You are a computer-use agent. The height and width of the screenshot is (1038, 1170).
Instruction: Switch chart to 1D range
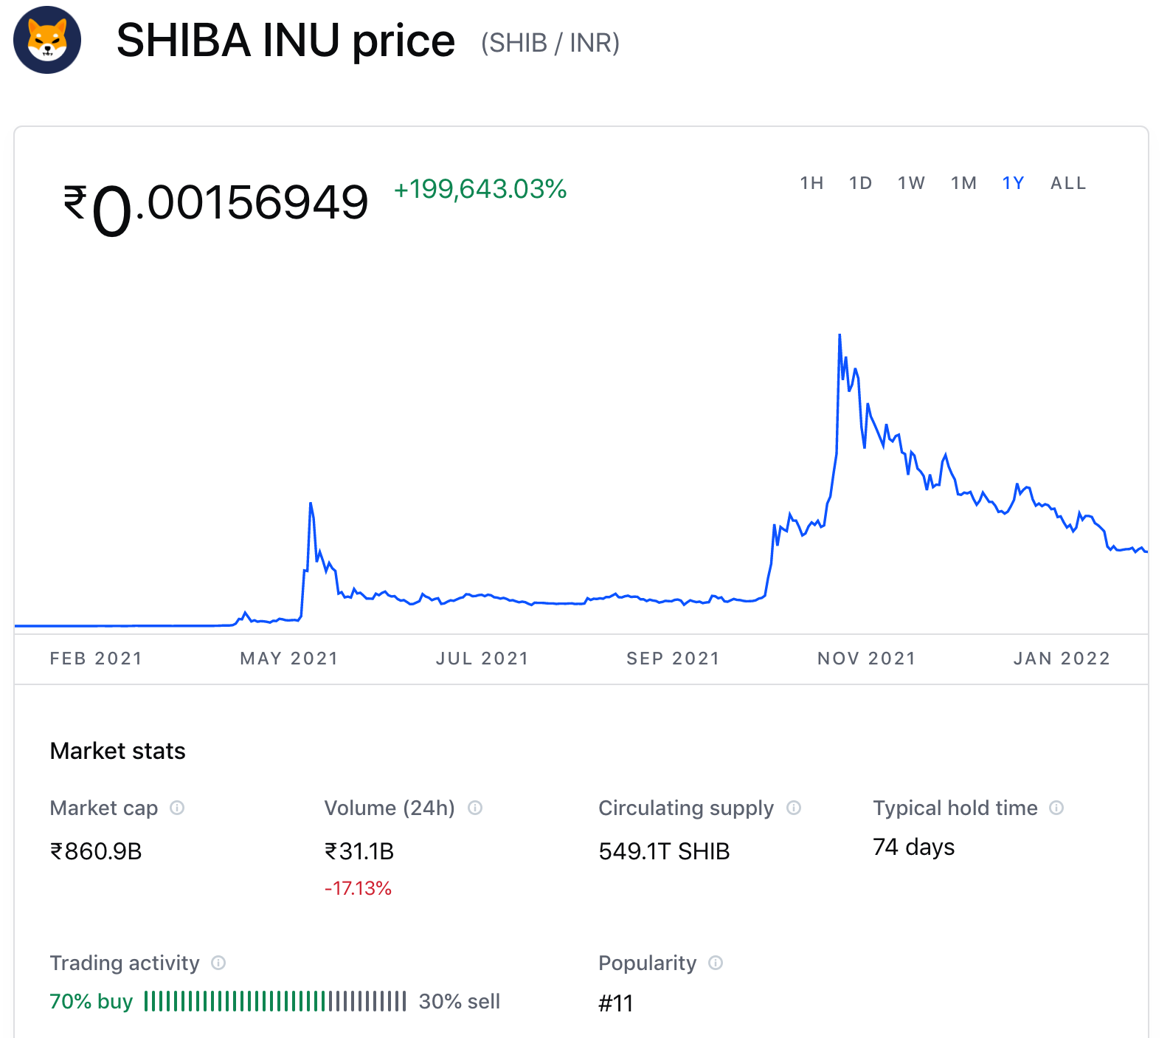[x=860, y=183]
